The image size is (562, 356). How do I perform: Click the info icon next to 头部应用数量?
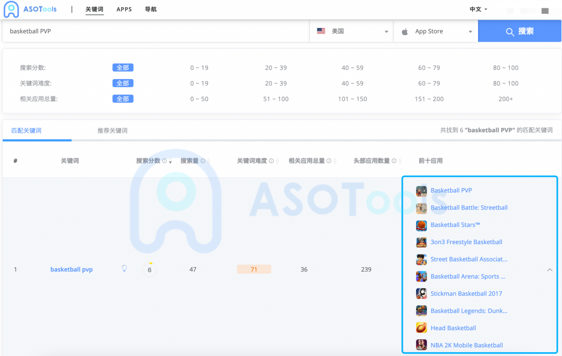(394, 161)
